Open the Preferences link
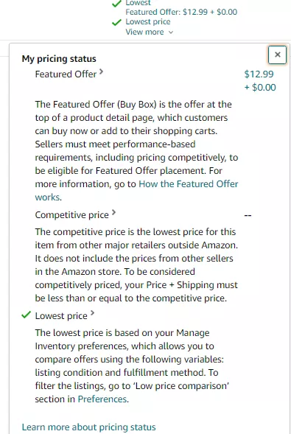291x434 pixels. (x=102, y=399)
